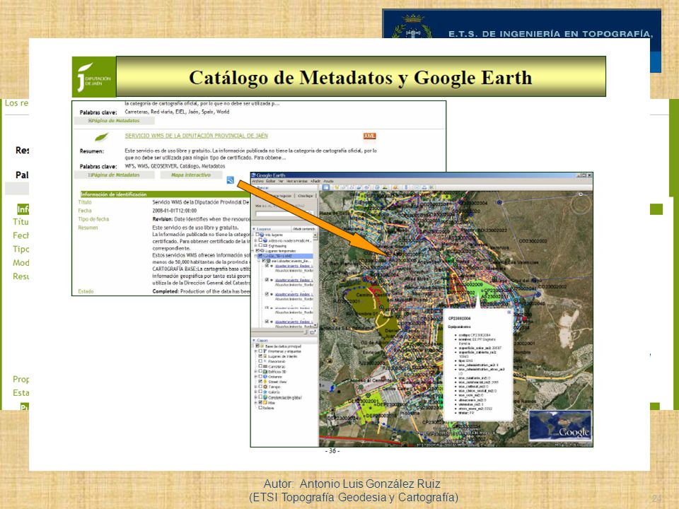Click the orange XML badge icon
679x509 pixels.
[369, 136]
